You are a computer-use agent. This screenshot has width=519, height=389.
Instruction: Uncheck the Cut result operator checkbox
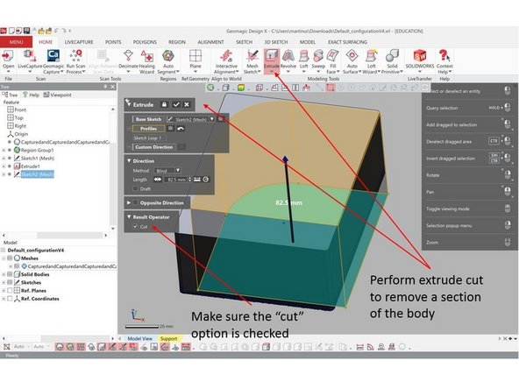[135, 227]
